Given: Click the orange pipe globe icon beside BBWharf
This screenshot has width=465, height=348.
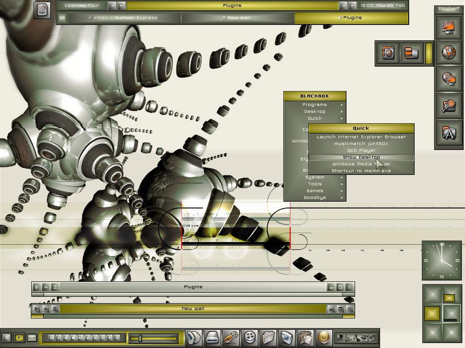Looking at the screenshot, I should click(388, 53).
